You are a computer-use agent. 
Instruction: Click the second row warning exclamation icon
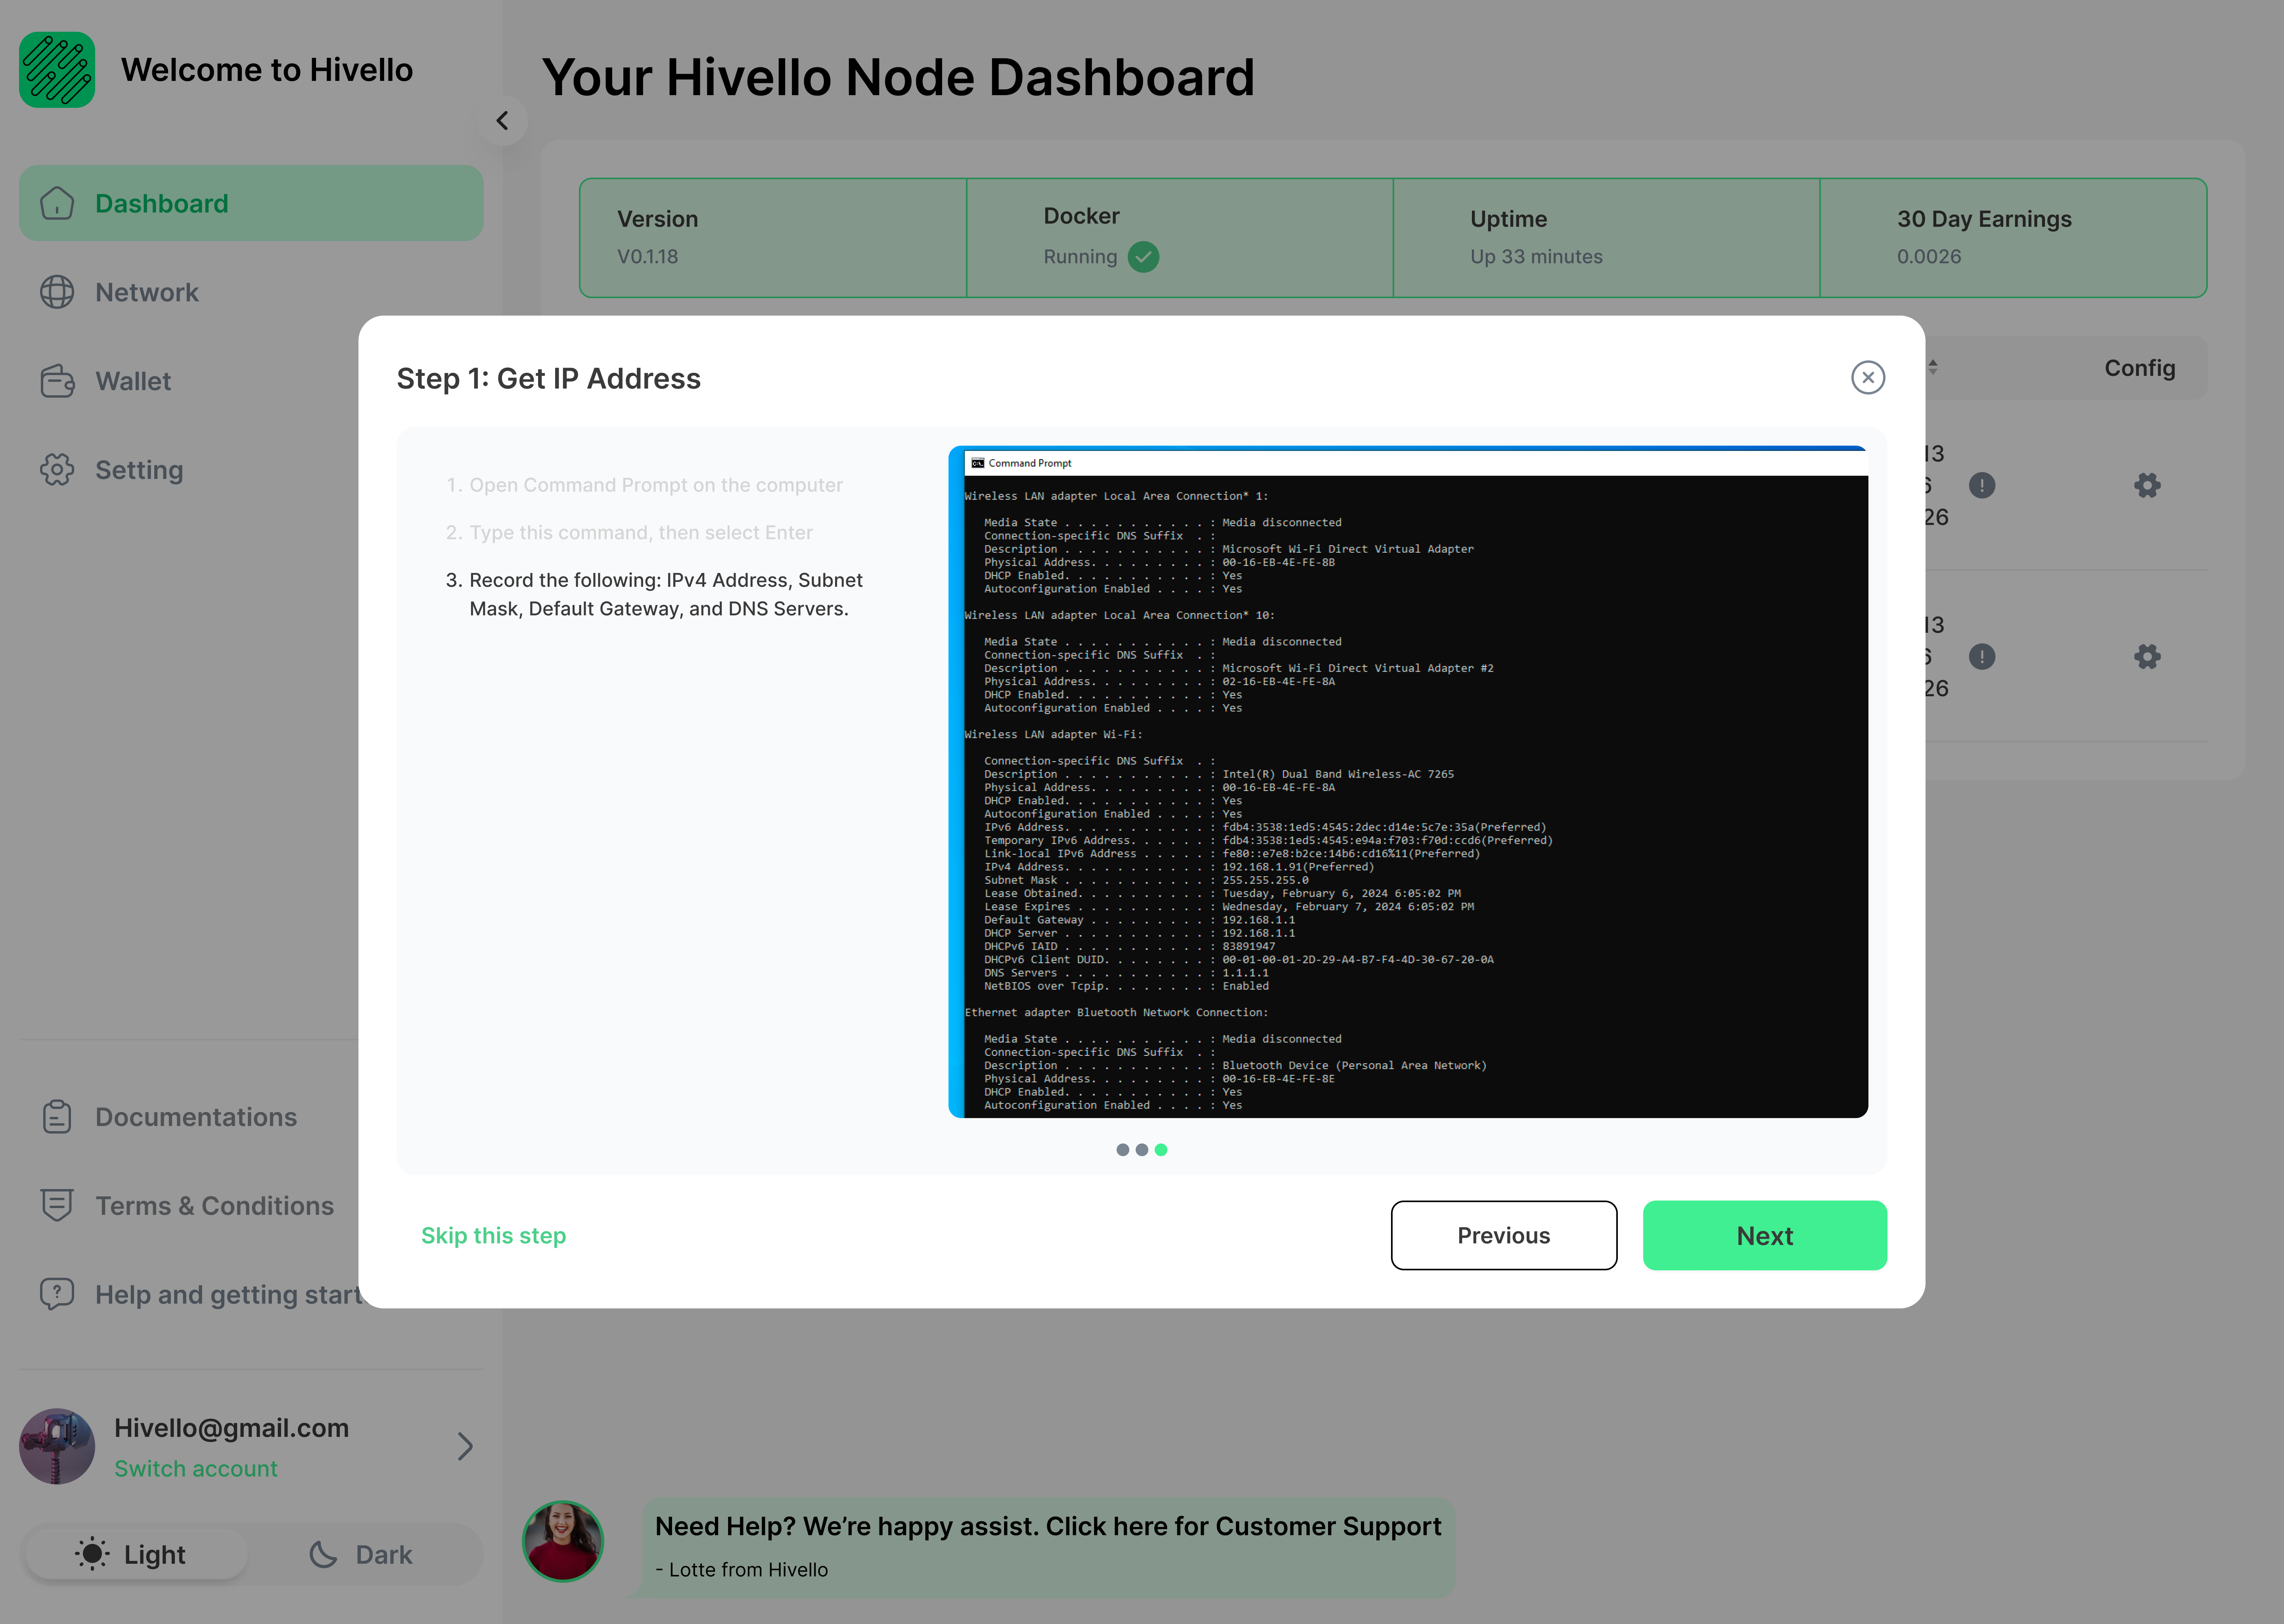1981,657
